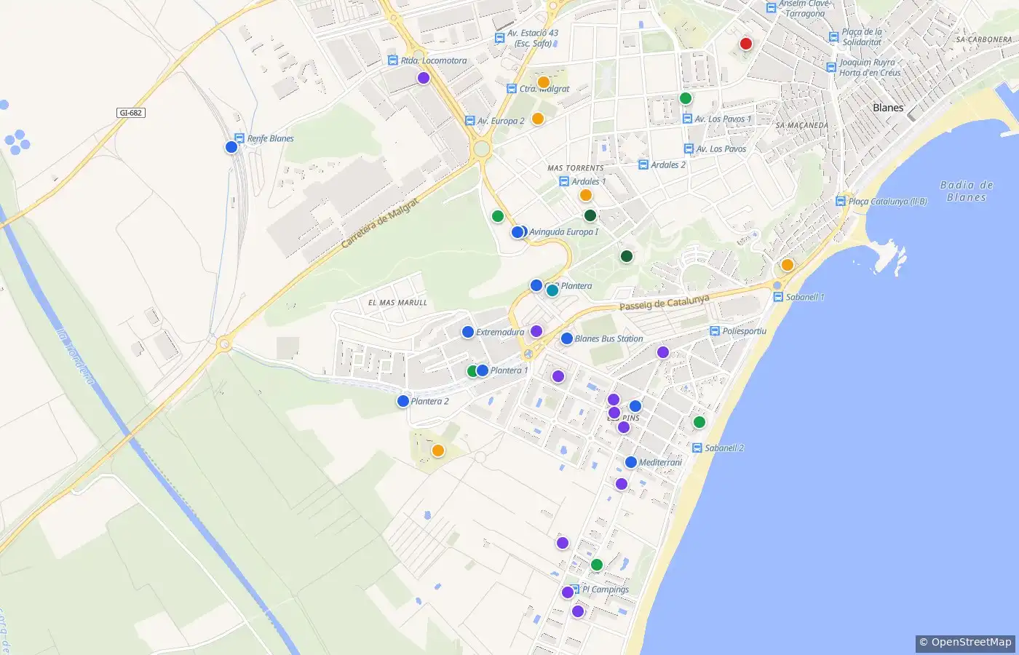Click the bus stop icon for Poliesportiu
The height and width of the screenshot is (655, 1019).
(715, 331)
